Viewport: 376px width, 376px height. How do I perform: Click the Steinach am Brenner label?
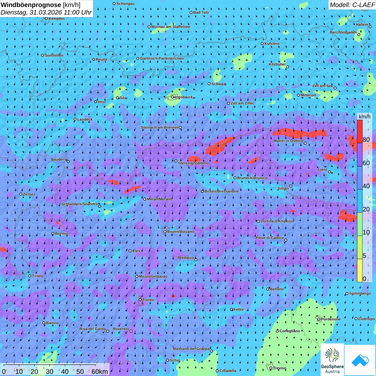[160, 127]
